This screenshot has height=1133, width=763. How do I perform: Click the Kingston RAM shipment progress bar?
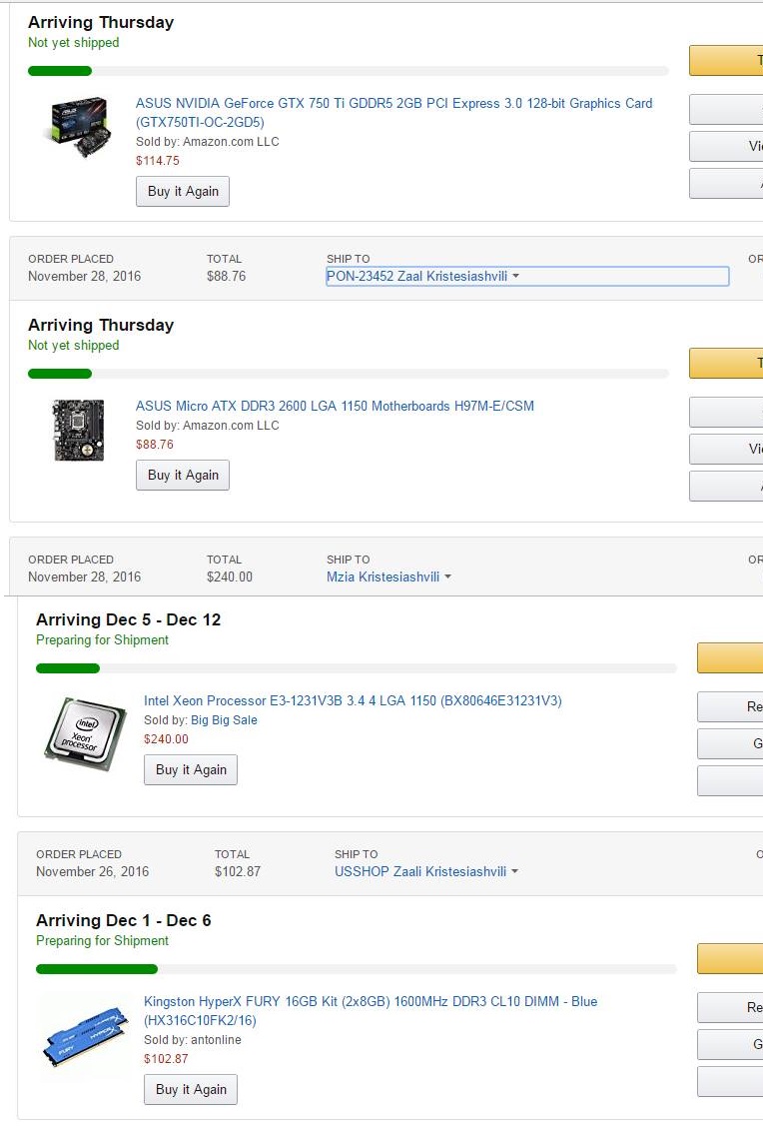(x=357, y=969)
